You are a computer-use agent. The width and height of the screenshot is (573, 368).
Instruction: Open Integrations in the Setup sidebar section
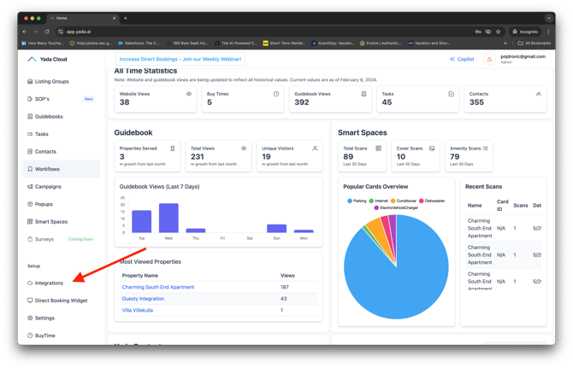pyautogui.click(x=49, y=283)
